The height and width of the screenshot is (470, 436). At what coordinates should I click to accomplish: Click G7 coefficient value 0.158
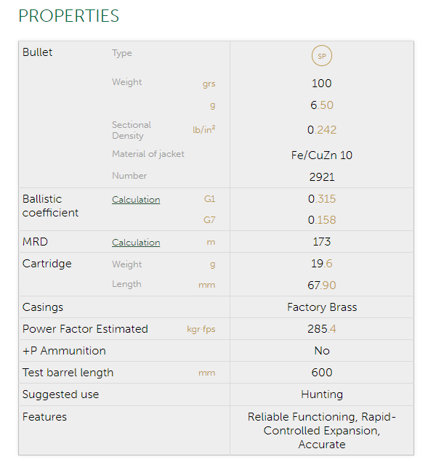pos(321,220)
